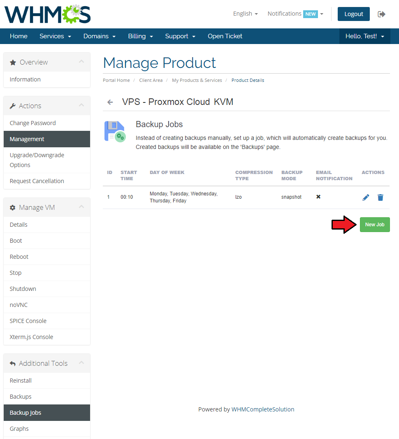Select Backup Jobs in Additional Tools
399x439 pixels.
click(x=47, y=413)
